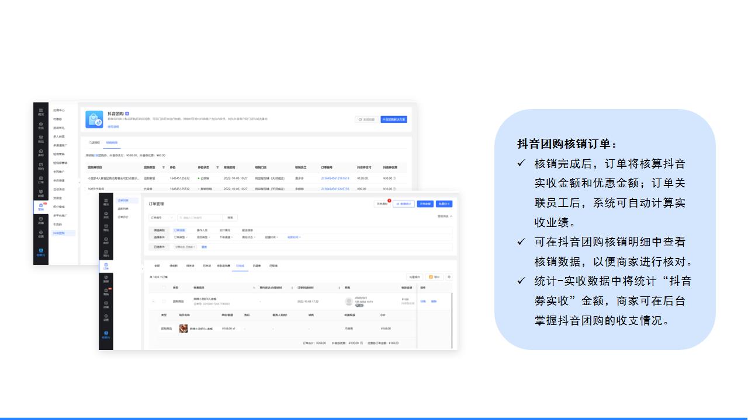This screenshot has width=748, height=420.
Task: Open order number link 21564545612161618
Action: coord(335,178)
